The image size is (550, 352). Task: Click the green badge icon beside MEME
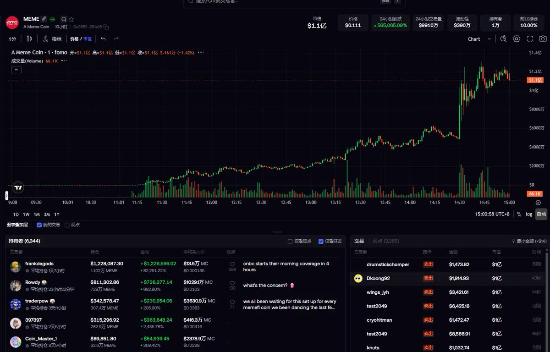53,19
